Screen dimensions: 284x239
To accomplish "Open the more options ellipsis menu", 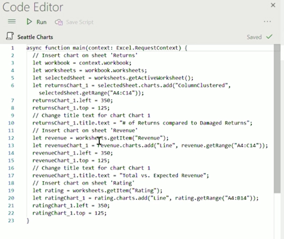I will [x=267, y=22].
